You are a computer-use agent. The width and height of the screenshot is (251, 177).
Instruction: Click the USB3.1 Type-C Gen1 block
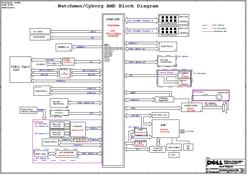coord(20,70)
